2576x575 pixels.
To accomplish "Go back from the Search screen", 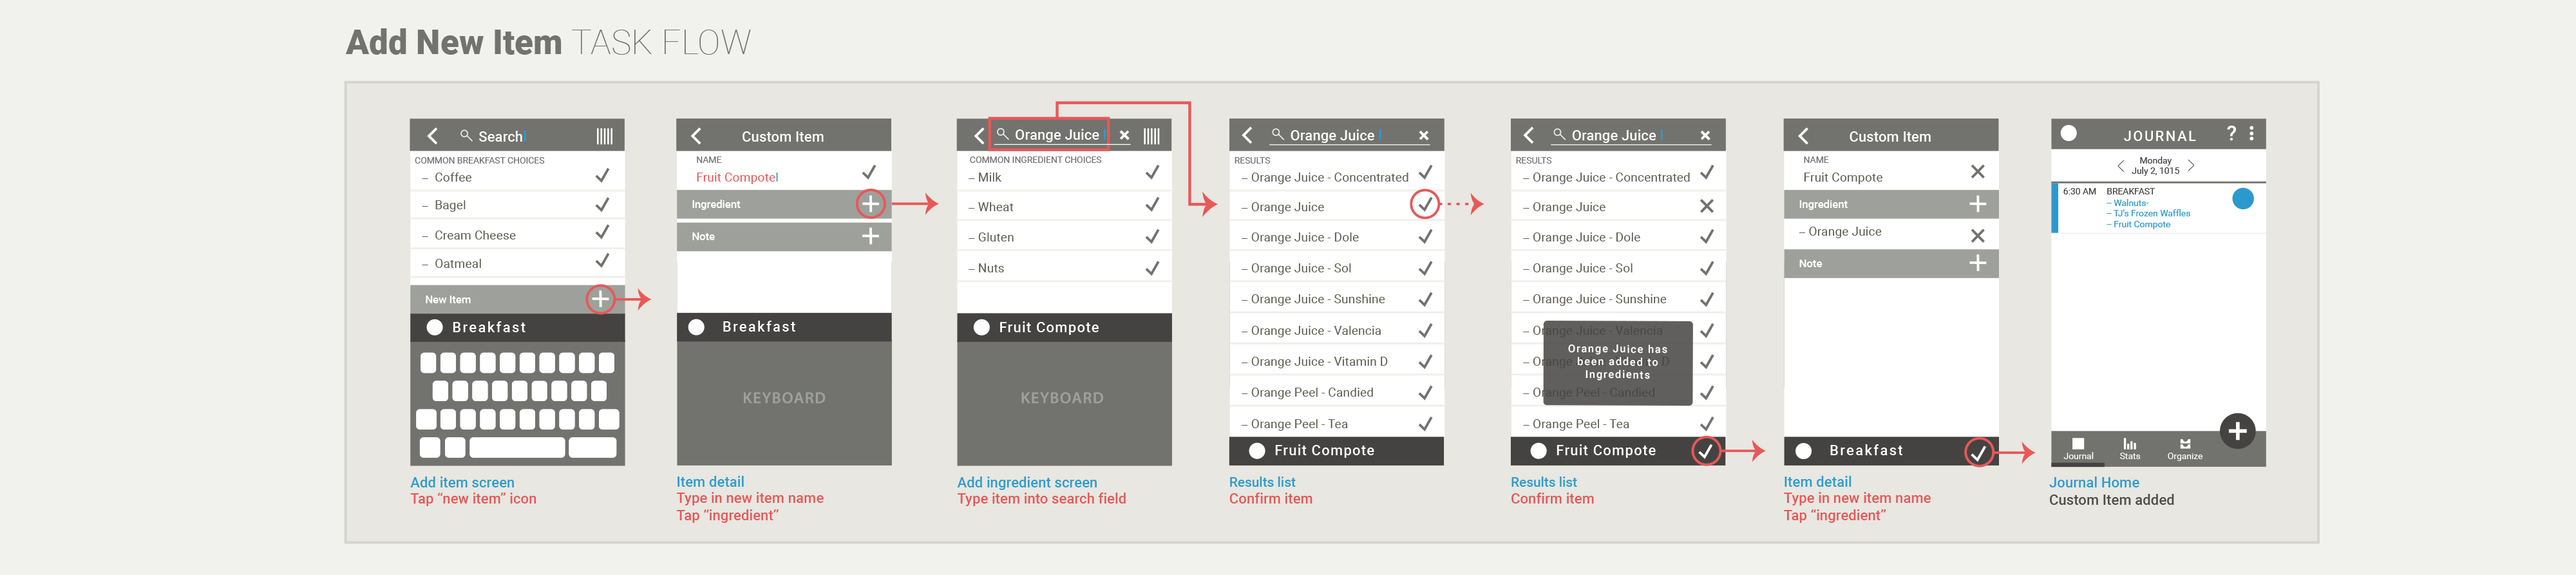I will [433, 136].
